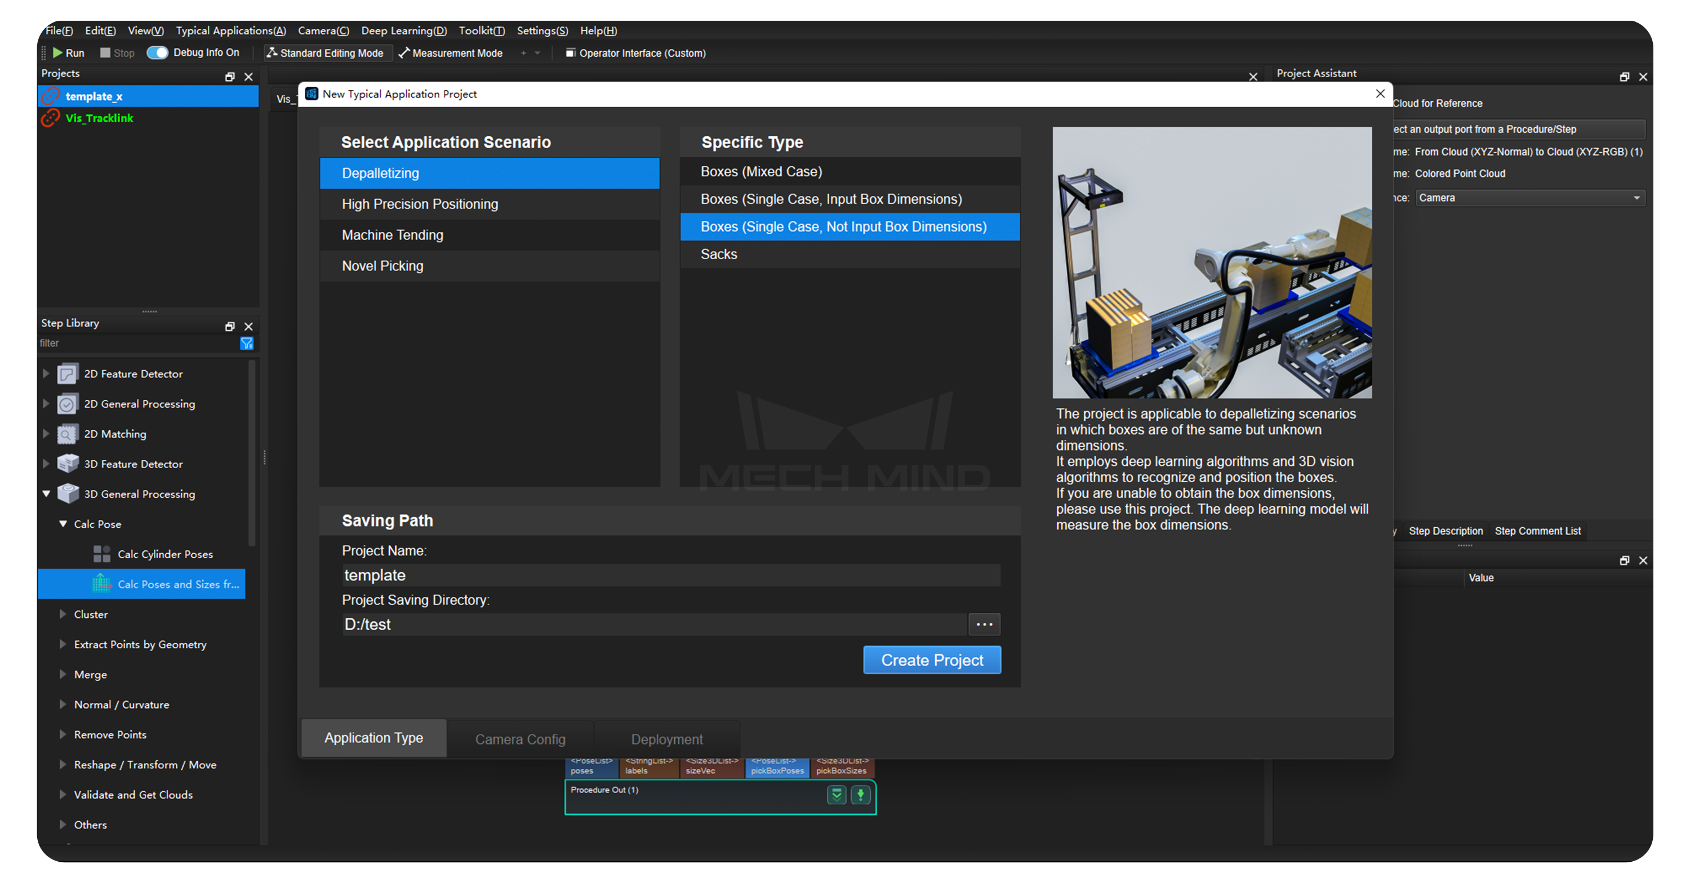
Task: Click the Step Library filter funnel icon
Action: 247,343
